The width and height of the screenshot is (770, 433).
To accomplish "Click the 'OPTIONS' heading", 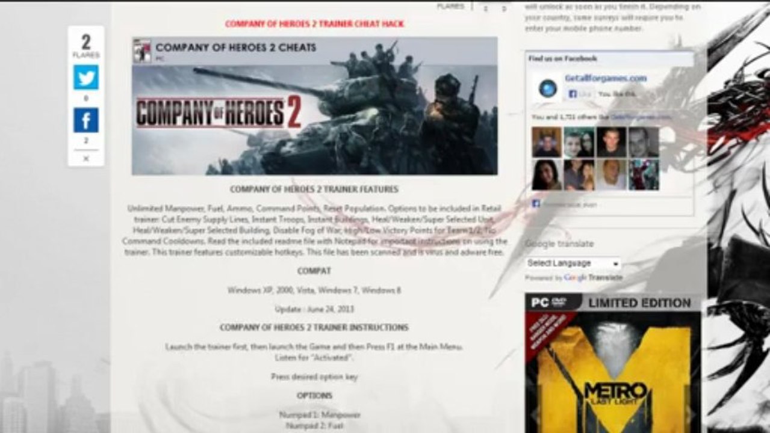I will click(x=314, y=396).
